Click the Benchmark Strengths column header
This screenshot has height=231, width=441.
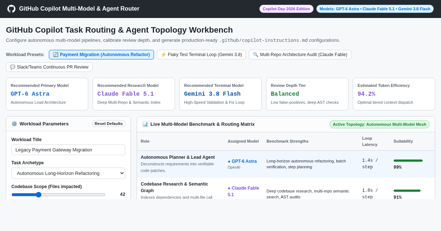tap(287, 141)
